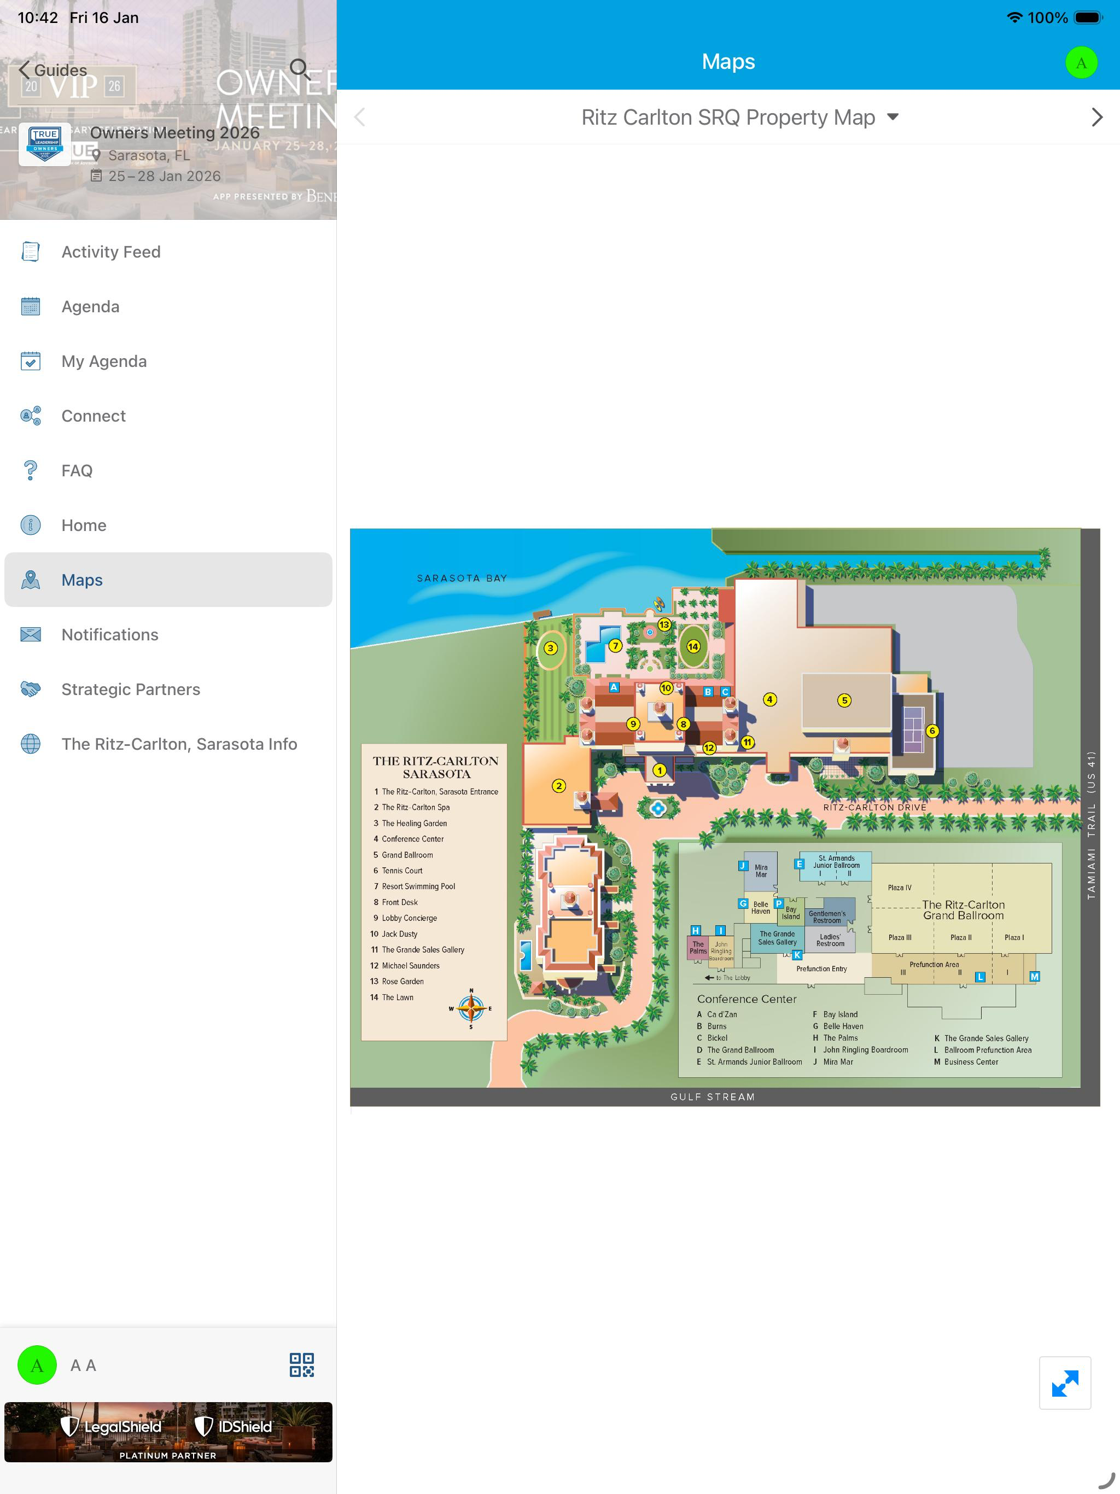Image resolution: width=1120 pixels, height=1494 pixels.
Task: Tap the battery indicator in status bar
Action: 1088,17
